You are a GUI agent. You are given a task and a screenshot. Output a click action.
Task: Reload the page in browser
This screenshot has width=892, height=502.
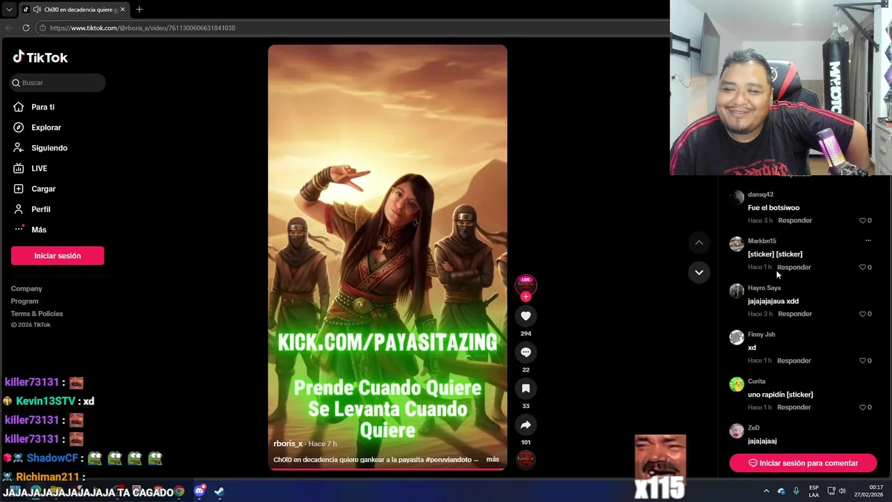click(x=26, y=28)
